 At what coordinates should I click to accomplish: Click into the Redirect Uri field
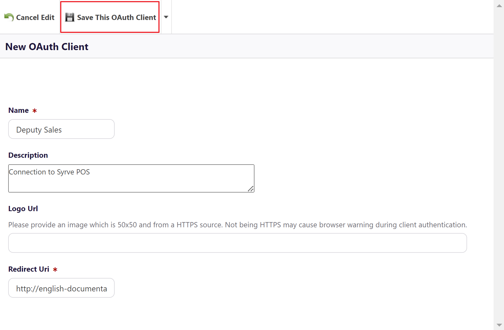tap(61, 288)
